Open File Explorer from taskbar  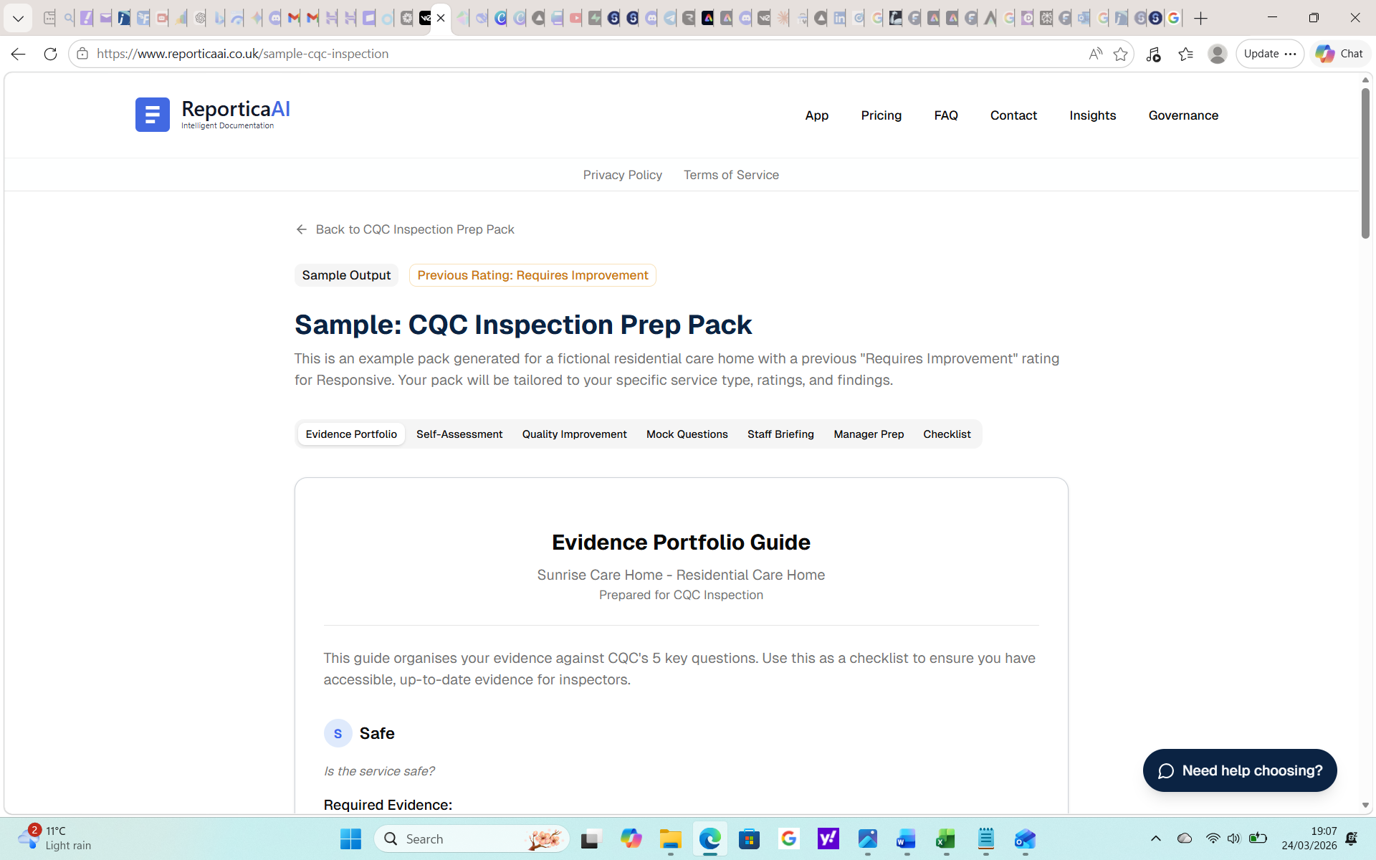(670, 838)
